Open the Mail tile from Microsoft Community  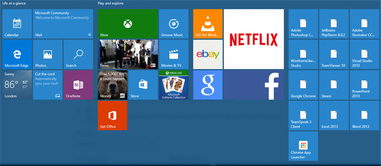click(x=63, y=24)
